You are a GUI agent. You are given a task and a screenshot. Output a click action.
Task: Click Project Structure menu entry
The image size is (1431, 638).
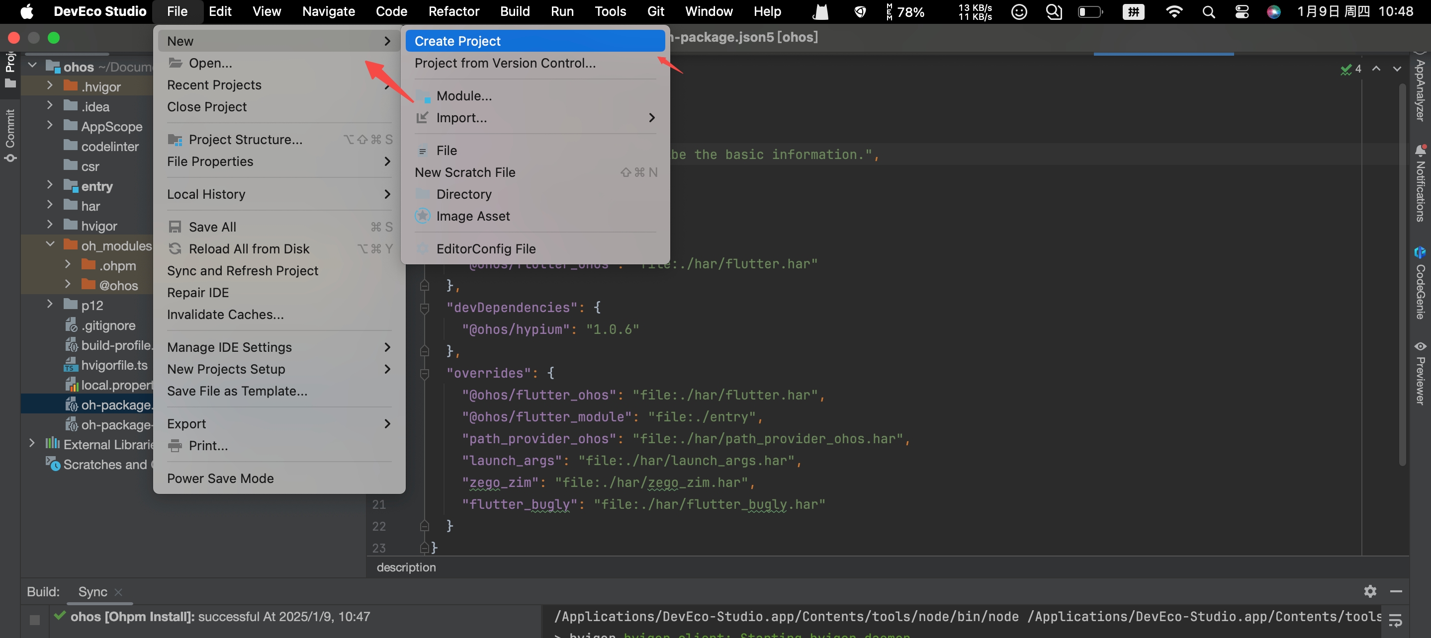point(279,139)
